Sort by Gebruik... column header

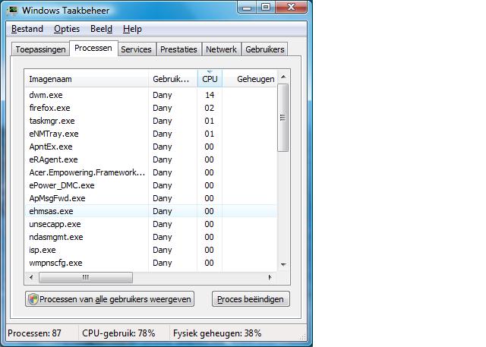coord(172,79)
